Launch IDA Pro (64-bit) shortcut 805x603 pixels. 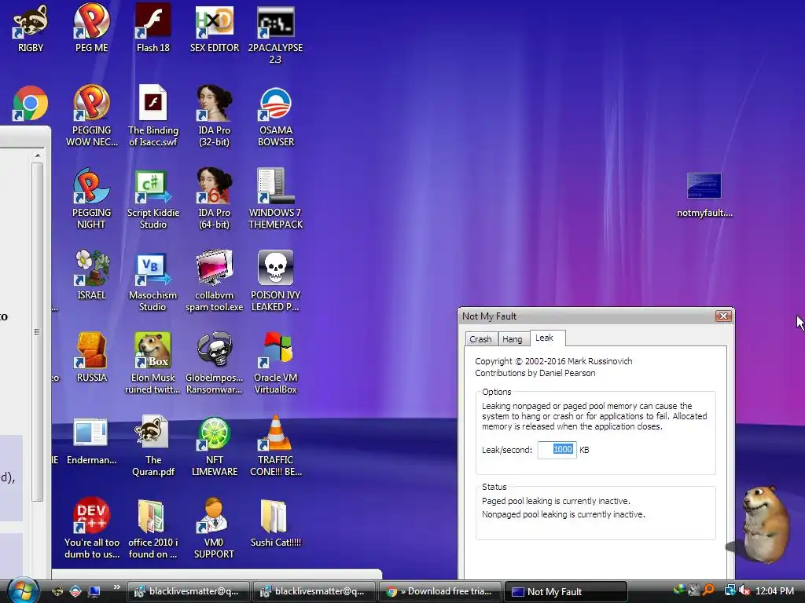215,199
